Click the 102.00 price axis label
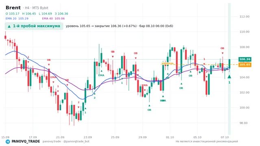Image resolution: width=260 pixels, height=146 pixels. click(245, 92)
